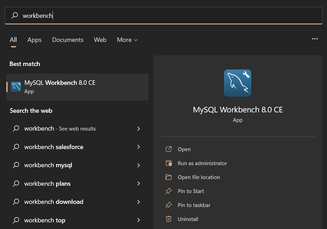The height and width of the screenshot is (229, 327).
Task: Click magnifier icon beside 'workbench top'
Action: coord(16,220)
